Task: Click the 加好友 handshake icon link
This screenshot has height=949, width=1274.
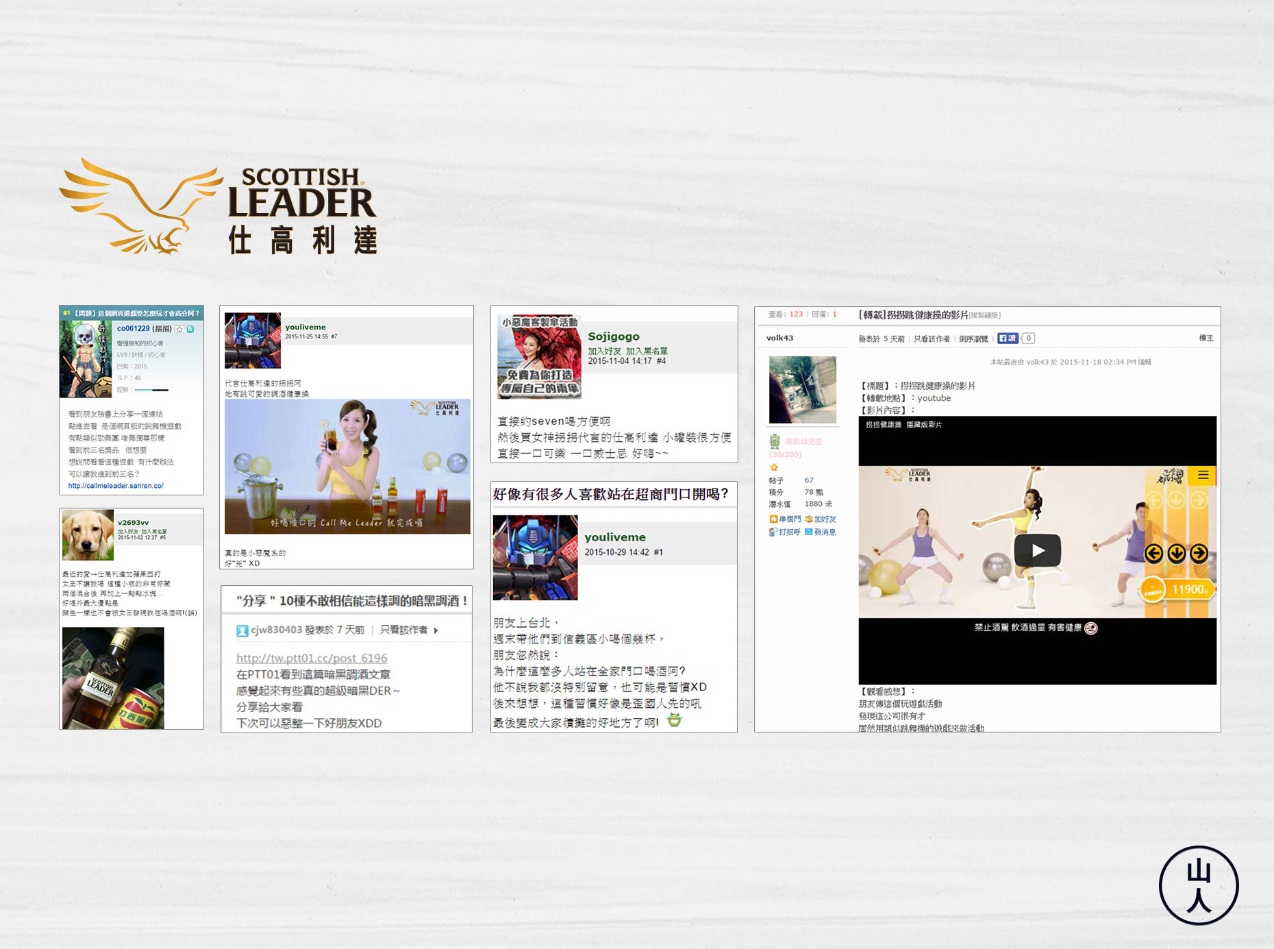Action: (821, 519)
